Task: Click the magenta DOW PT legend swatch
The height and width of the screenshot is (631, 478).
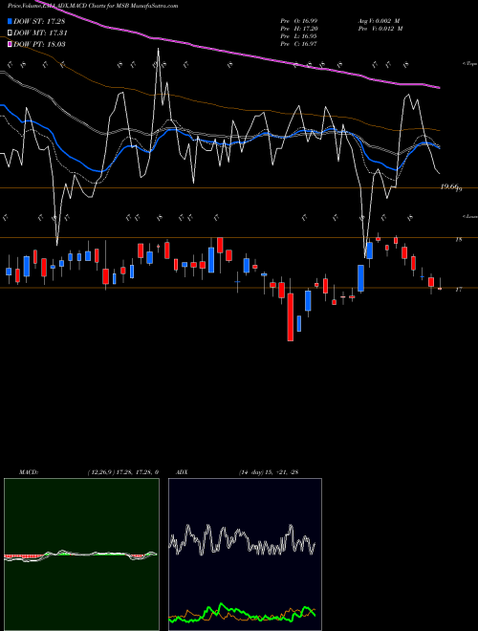Action: 10,44
